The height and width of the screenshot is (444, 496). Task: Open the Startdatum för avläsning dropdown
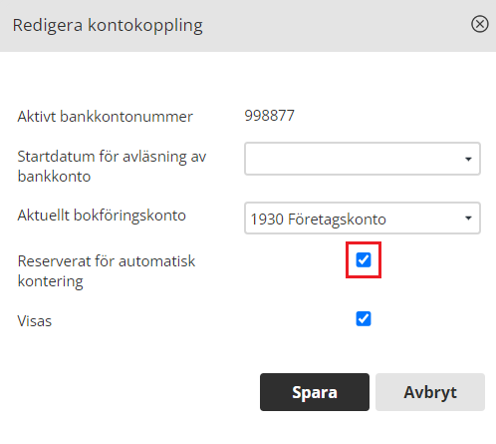[363, 159]
